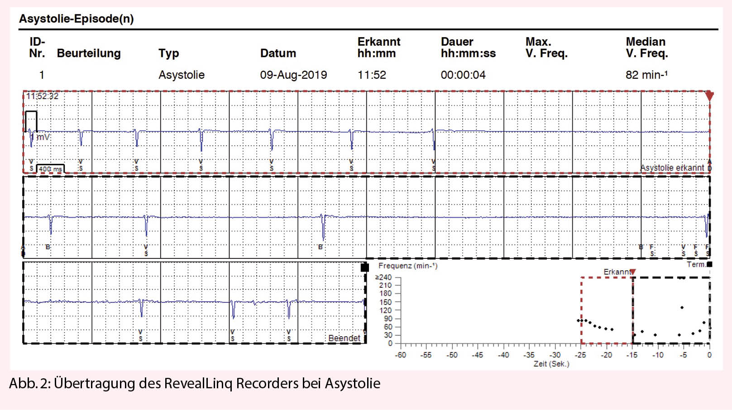Click the 11:52:32 timestamp on first strip
This screenshot has height=410, width=732.
(42, 96)
